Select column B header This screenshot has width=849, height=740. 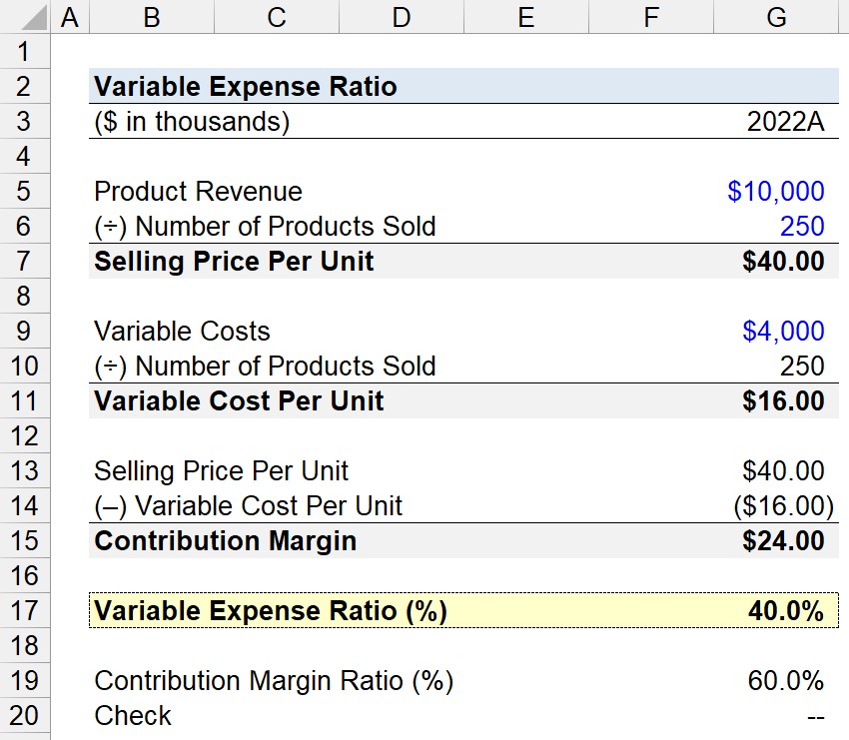(x=152, y=16)
